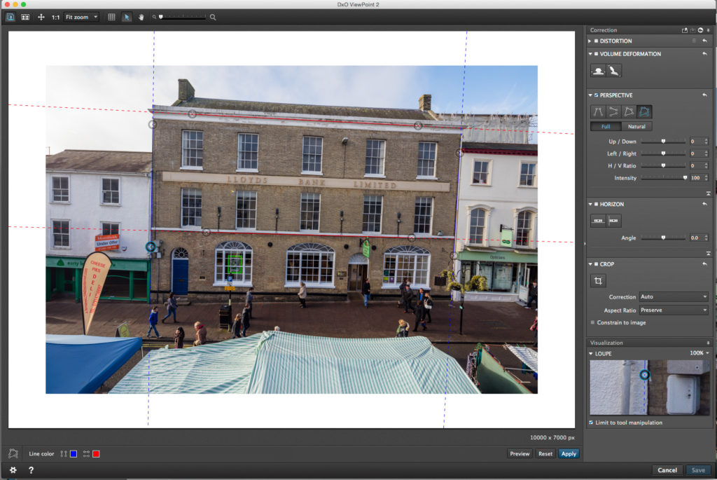Enable Constrain to image option
Screen dimensions: 717x480
[592, 322]
